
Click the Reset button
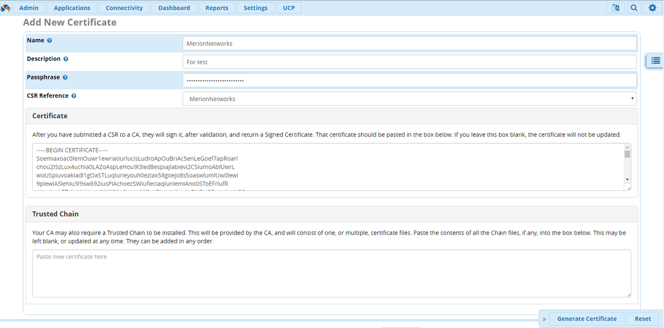pyautogui.click(x=643, y=319)
